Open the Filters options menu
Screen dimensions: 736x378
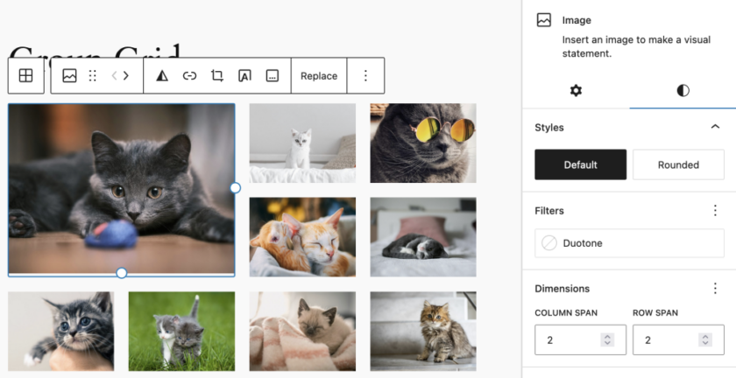tap(715, 211)
